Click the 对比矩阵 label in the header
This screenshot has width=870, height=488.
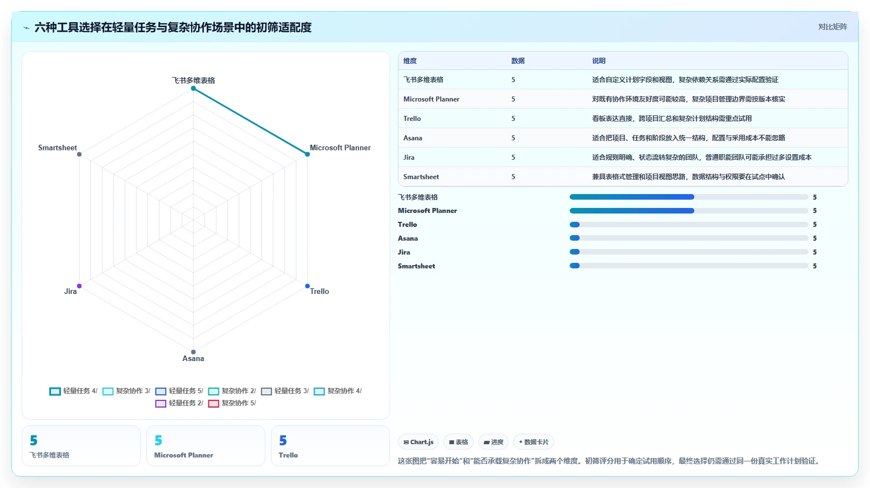832,27
